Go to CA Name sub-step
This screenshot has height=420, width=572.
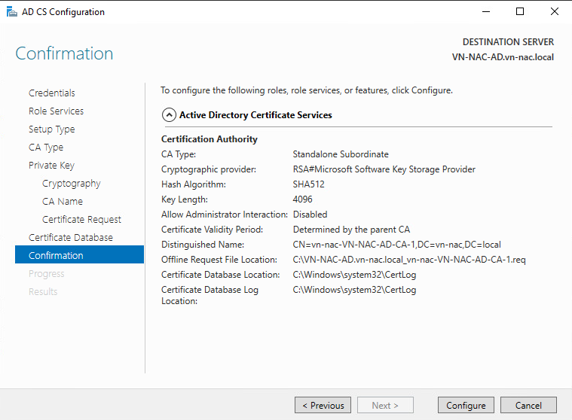tap(63, 202)
